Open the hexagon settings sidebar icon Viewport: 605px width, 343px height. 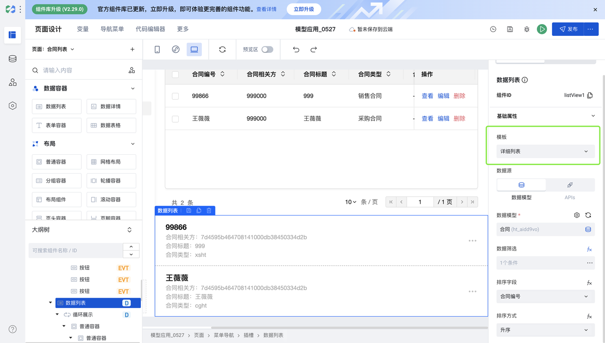12,106
